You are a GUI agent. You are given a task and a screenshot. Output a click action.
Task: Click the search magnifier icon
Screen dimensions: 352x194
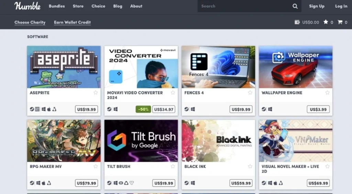coord(295,6)
